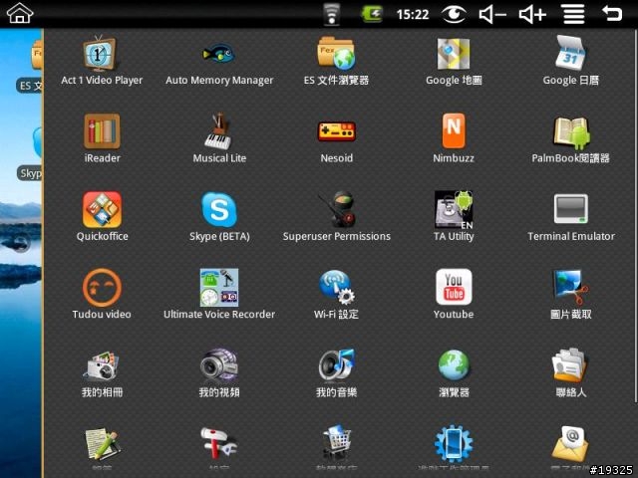Open Ultimate Voice Recorder
Screen dimensions: 638x478
pyautogui.click(x=219, y=294)
